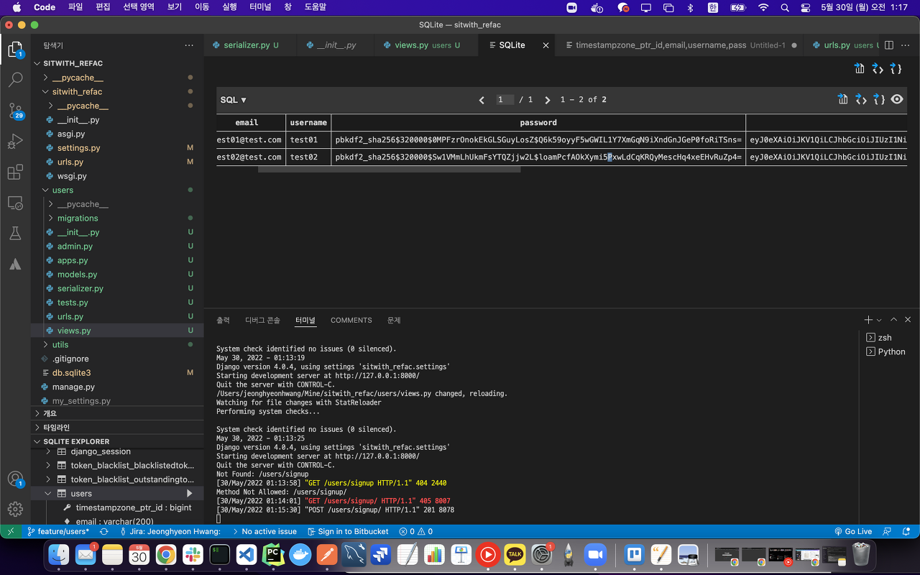Export result to HTML in SQL toolbar
The height and width of the screenshot is (575, 920).
click(x=861, y=99)
